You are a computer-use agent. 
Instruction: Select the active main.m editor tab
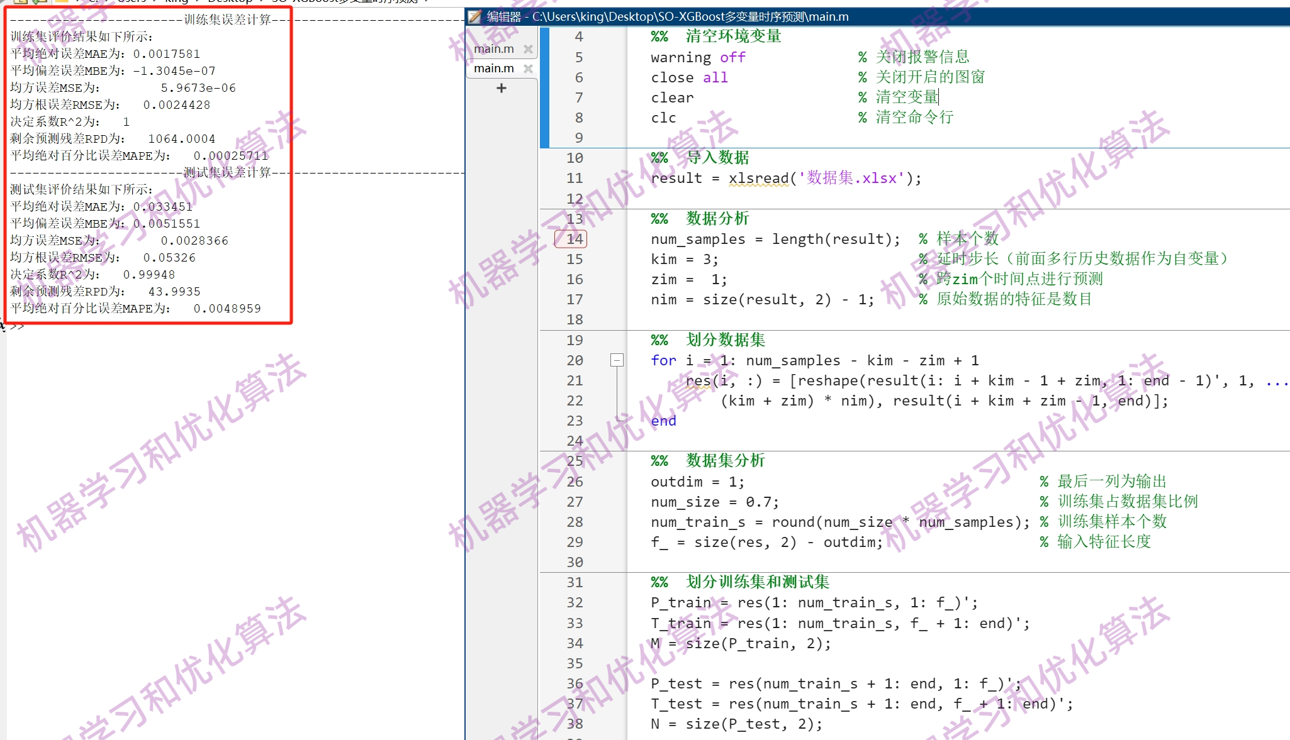click(493, 68)
